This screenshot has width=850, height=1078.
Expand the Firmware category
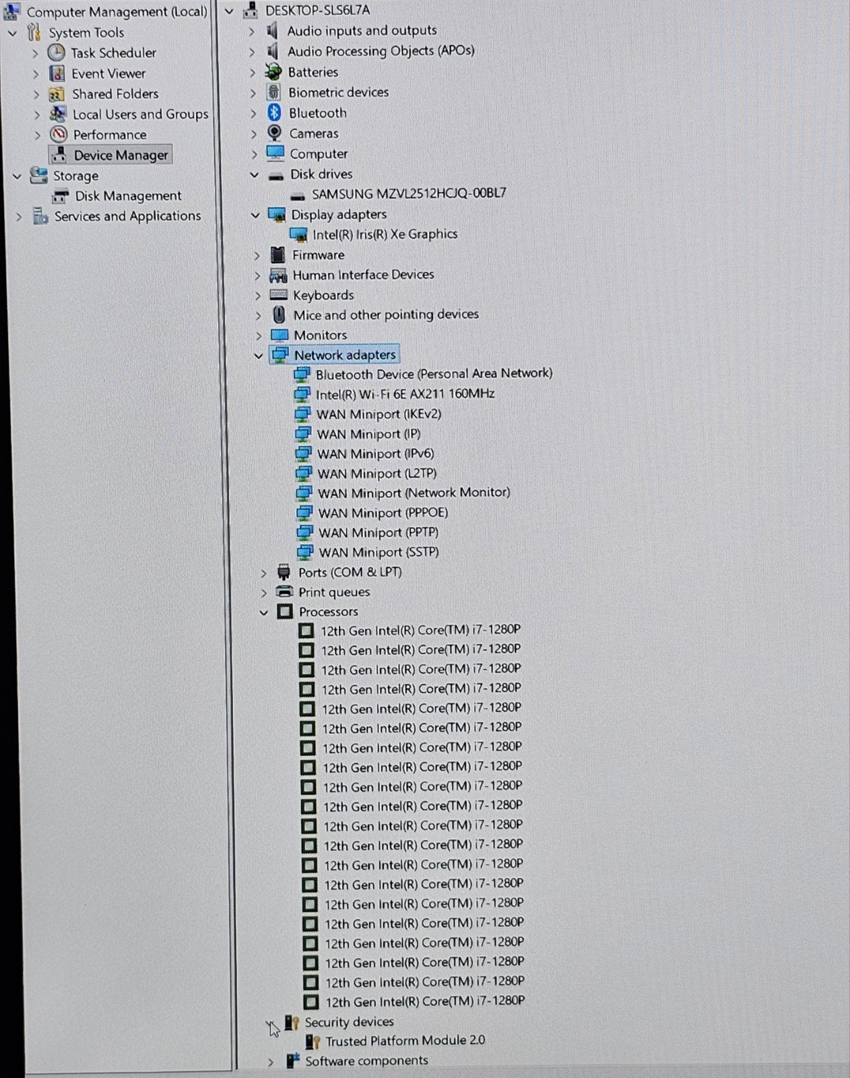point(257,255)
